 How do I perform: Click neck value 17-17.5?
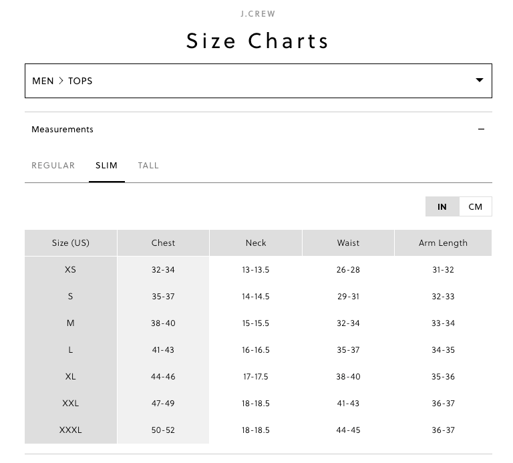(256, 377)
